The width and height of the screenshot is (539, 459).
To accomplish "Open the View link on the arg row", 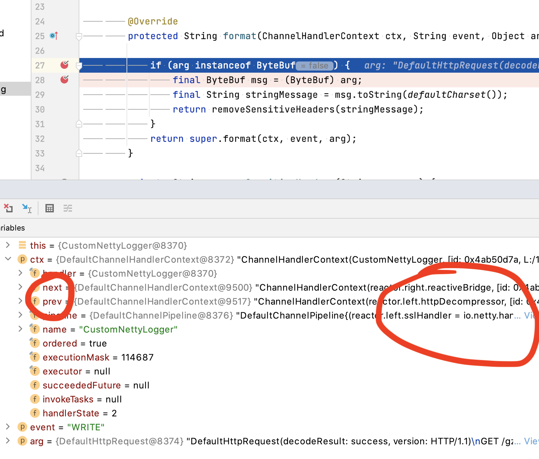I will [531, 441].
